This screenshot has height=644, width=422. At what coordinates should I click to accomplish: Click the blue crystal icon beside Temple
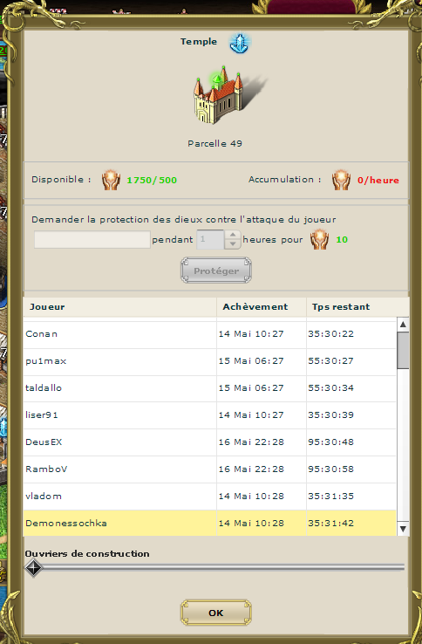[x=239, y=43]
